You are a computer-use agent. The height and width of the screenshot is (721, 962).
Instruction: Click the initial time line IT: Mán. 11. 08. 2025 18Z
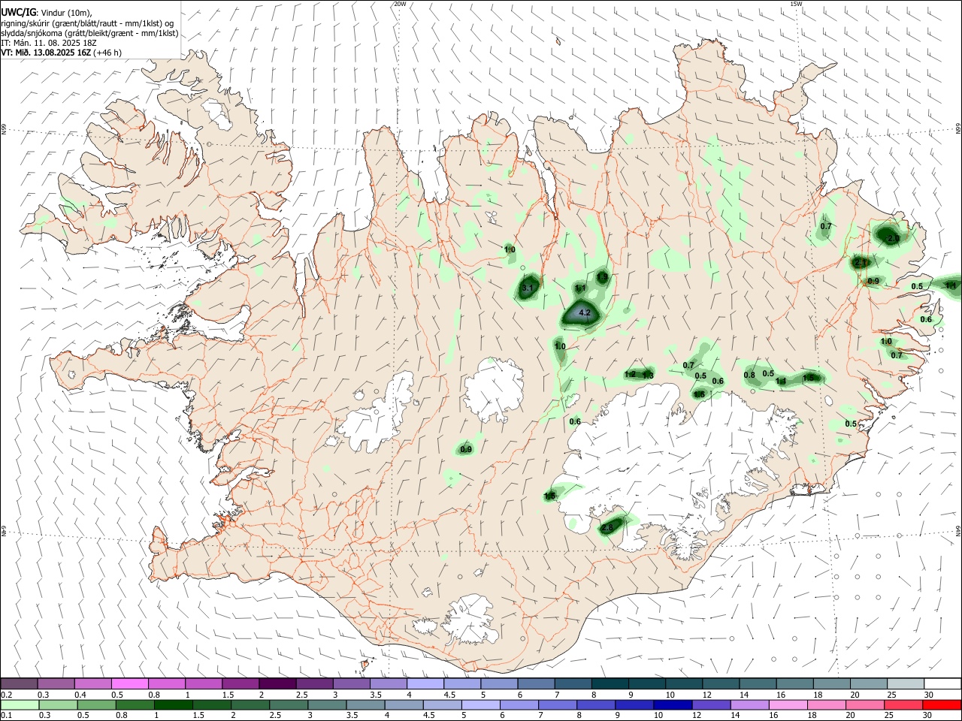(x=49, y=43)
